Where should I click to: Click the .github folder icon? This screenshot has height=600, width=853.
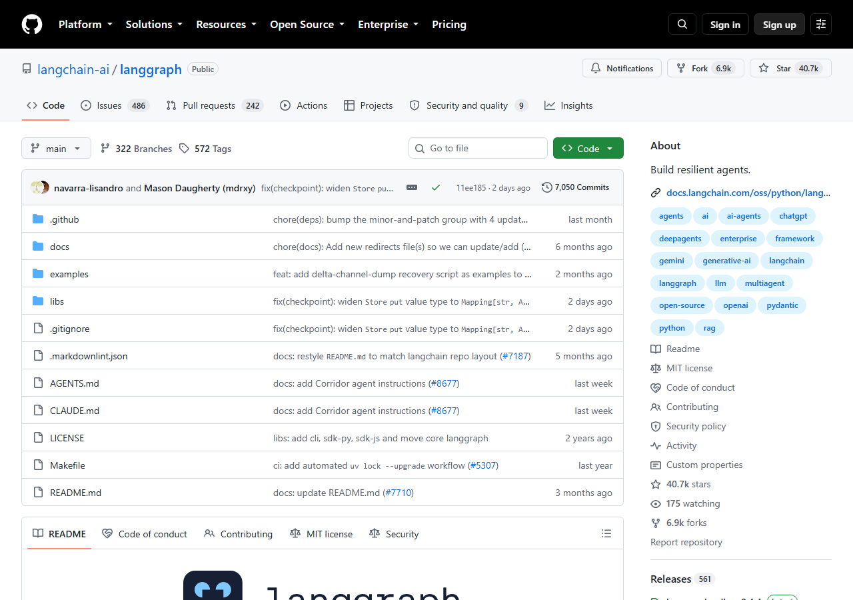point(38,219)
